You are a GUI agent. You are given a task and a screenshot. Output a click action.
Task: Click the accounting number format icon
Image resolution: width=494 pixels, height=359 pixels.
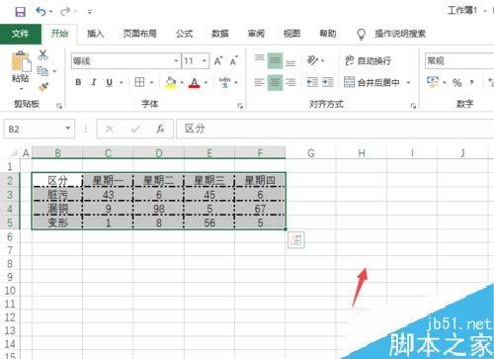pos(433,82)
